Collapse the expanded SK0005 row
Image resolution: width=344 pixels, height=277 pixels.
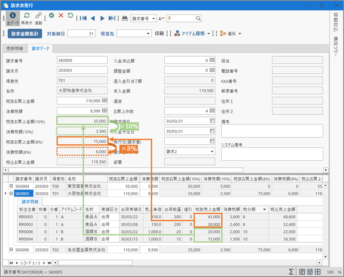pyautogui.click(x=12, y=193)
